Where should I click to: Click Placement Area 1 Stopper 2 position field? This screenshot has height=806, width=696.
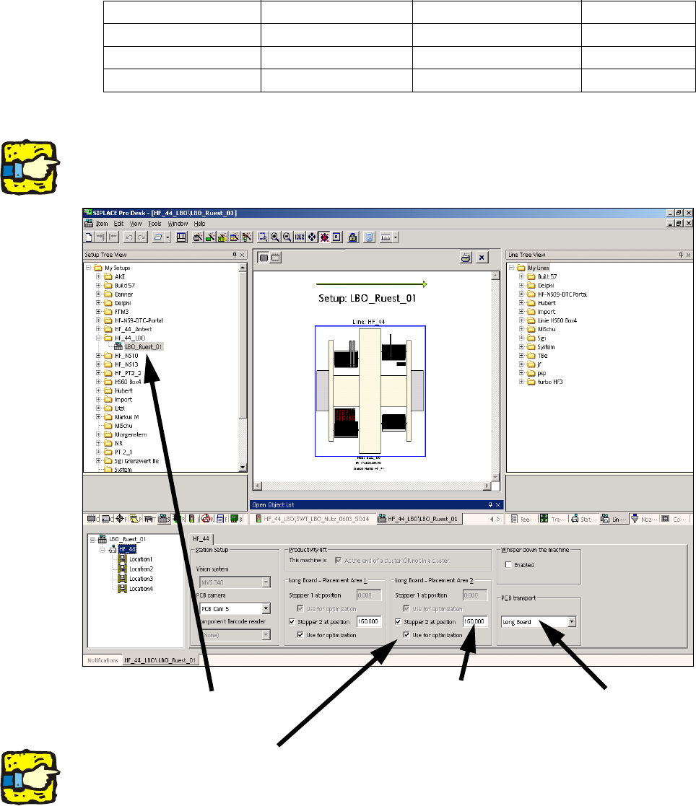point(369,621)
